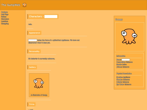This screenshot has height=110, width=147.
Task: Open the Main Page sidebar link
Action: (5, 14)
